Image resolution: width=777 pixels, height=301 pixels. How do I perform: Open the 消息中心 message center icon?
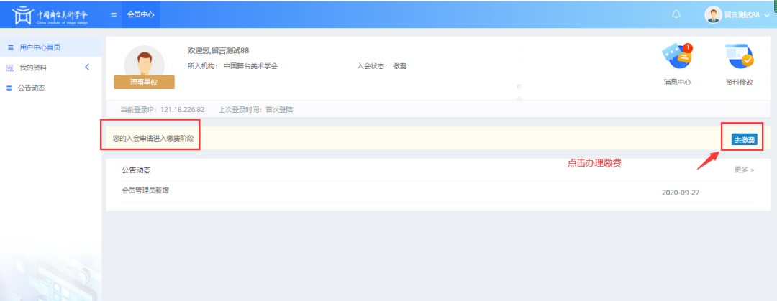[x=677, y=59]
